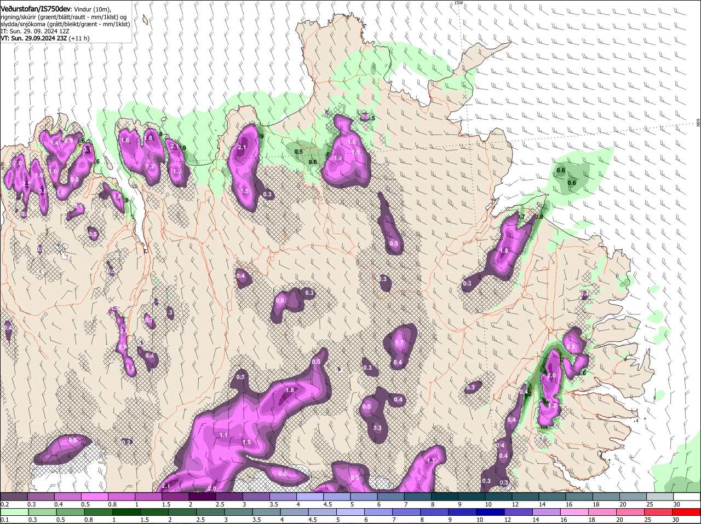This screenshot has height=524, width=701.
Task: Click the '0.2' label on snow legend
Action: tap(4, 504)
